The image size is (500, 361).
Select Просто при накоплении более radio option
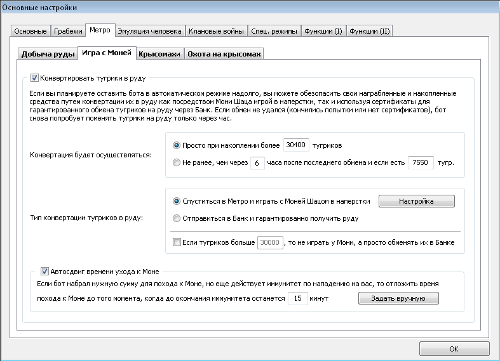177,145
